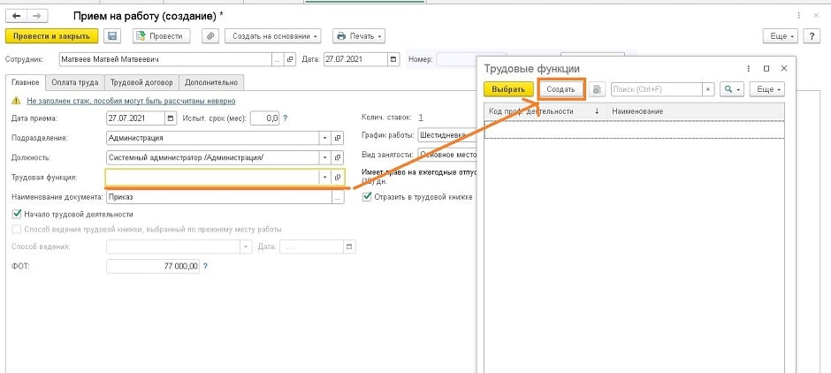Toggle Начало трудовой деятельности checkbox
The width and height of the screenshot is (831, 373).
[x=17, y=214]
